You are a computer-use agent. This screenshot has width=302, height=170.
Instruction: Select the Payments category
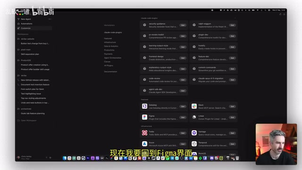(108, 54)
